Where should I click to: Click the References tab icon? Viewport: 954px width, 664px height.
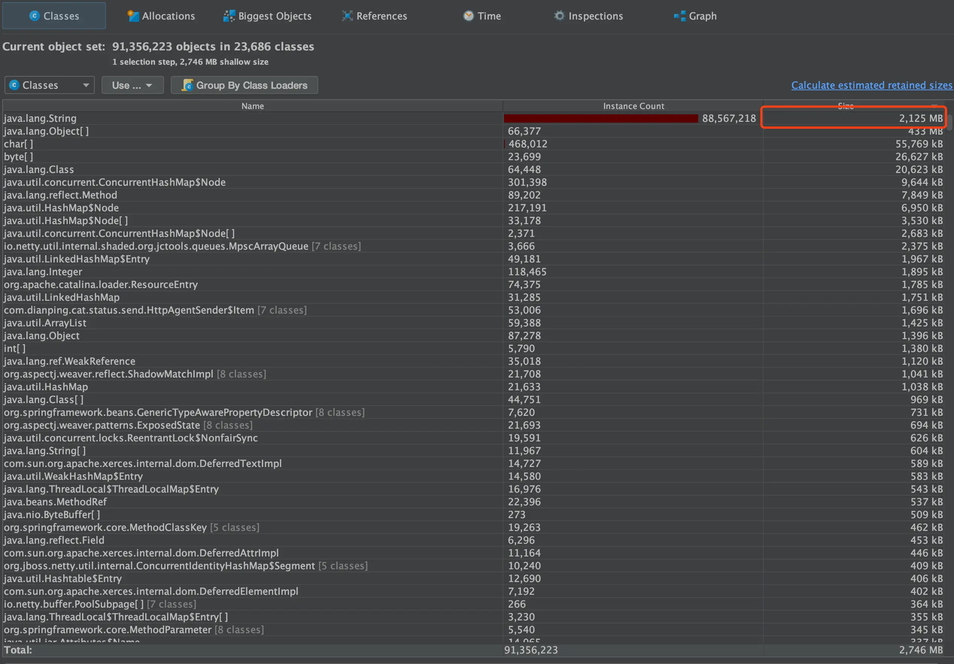[x=347, y=16]
